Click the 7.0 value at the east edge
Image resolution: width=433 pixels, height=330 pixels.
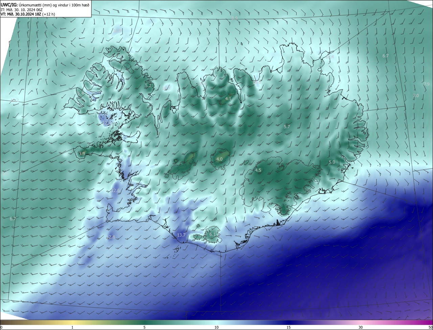[415, 96]
